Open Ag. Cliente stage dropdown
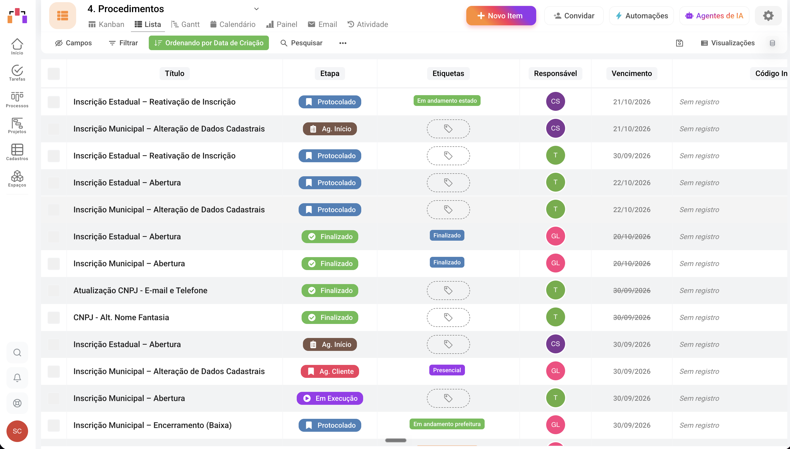The image size is (790, 449). pos(330,371)
